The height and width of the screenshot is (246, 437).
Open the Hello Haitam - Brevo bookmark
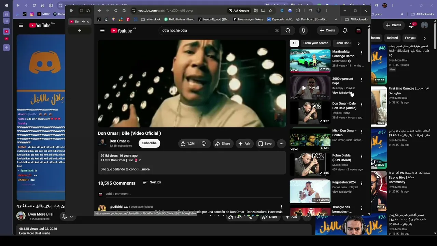coord(179,19)
